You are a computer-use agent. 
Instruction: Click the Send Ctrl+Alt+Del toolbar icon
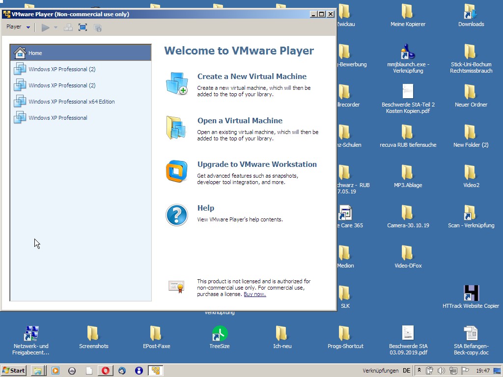tap(68, 27)
